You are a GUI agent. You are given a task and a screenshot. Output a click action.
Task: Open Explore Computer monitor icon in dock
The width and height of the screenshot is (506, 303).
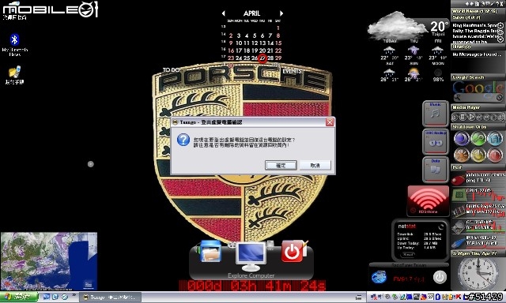click(x=251, y=256)
